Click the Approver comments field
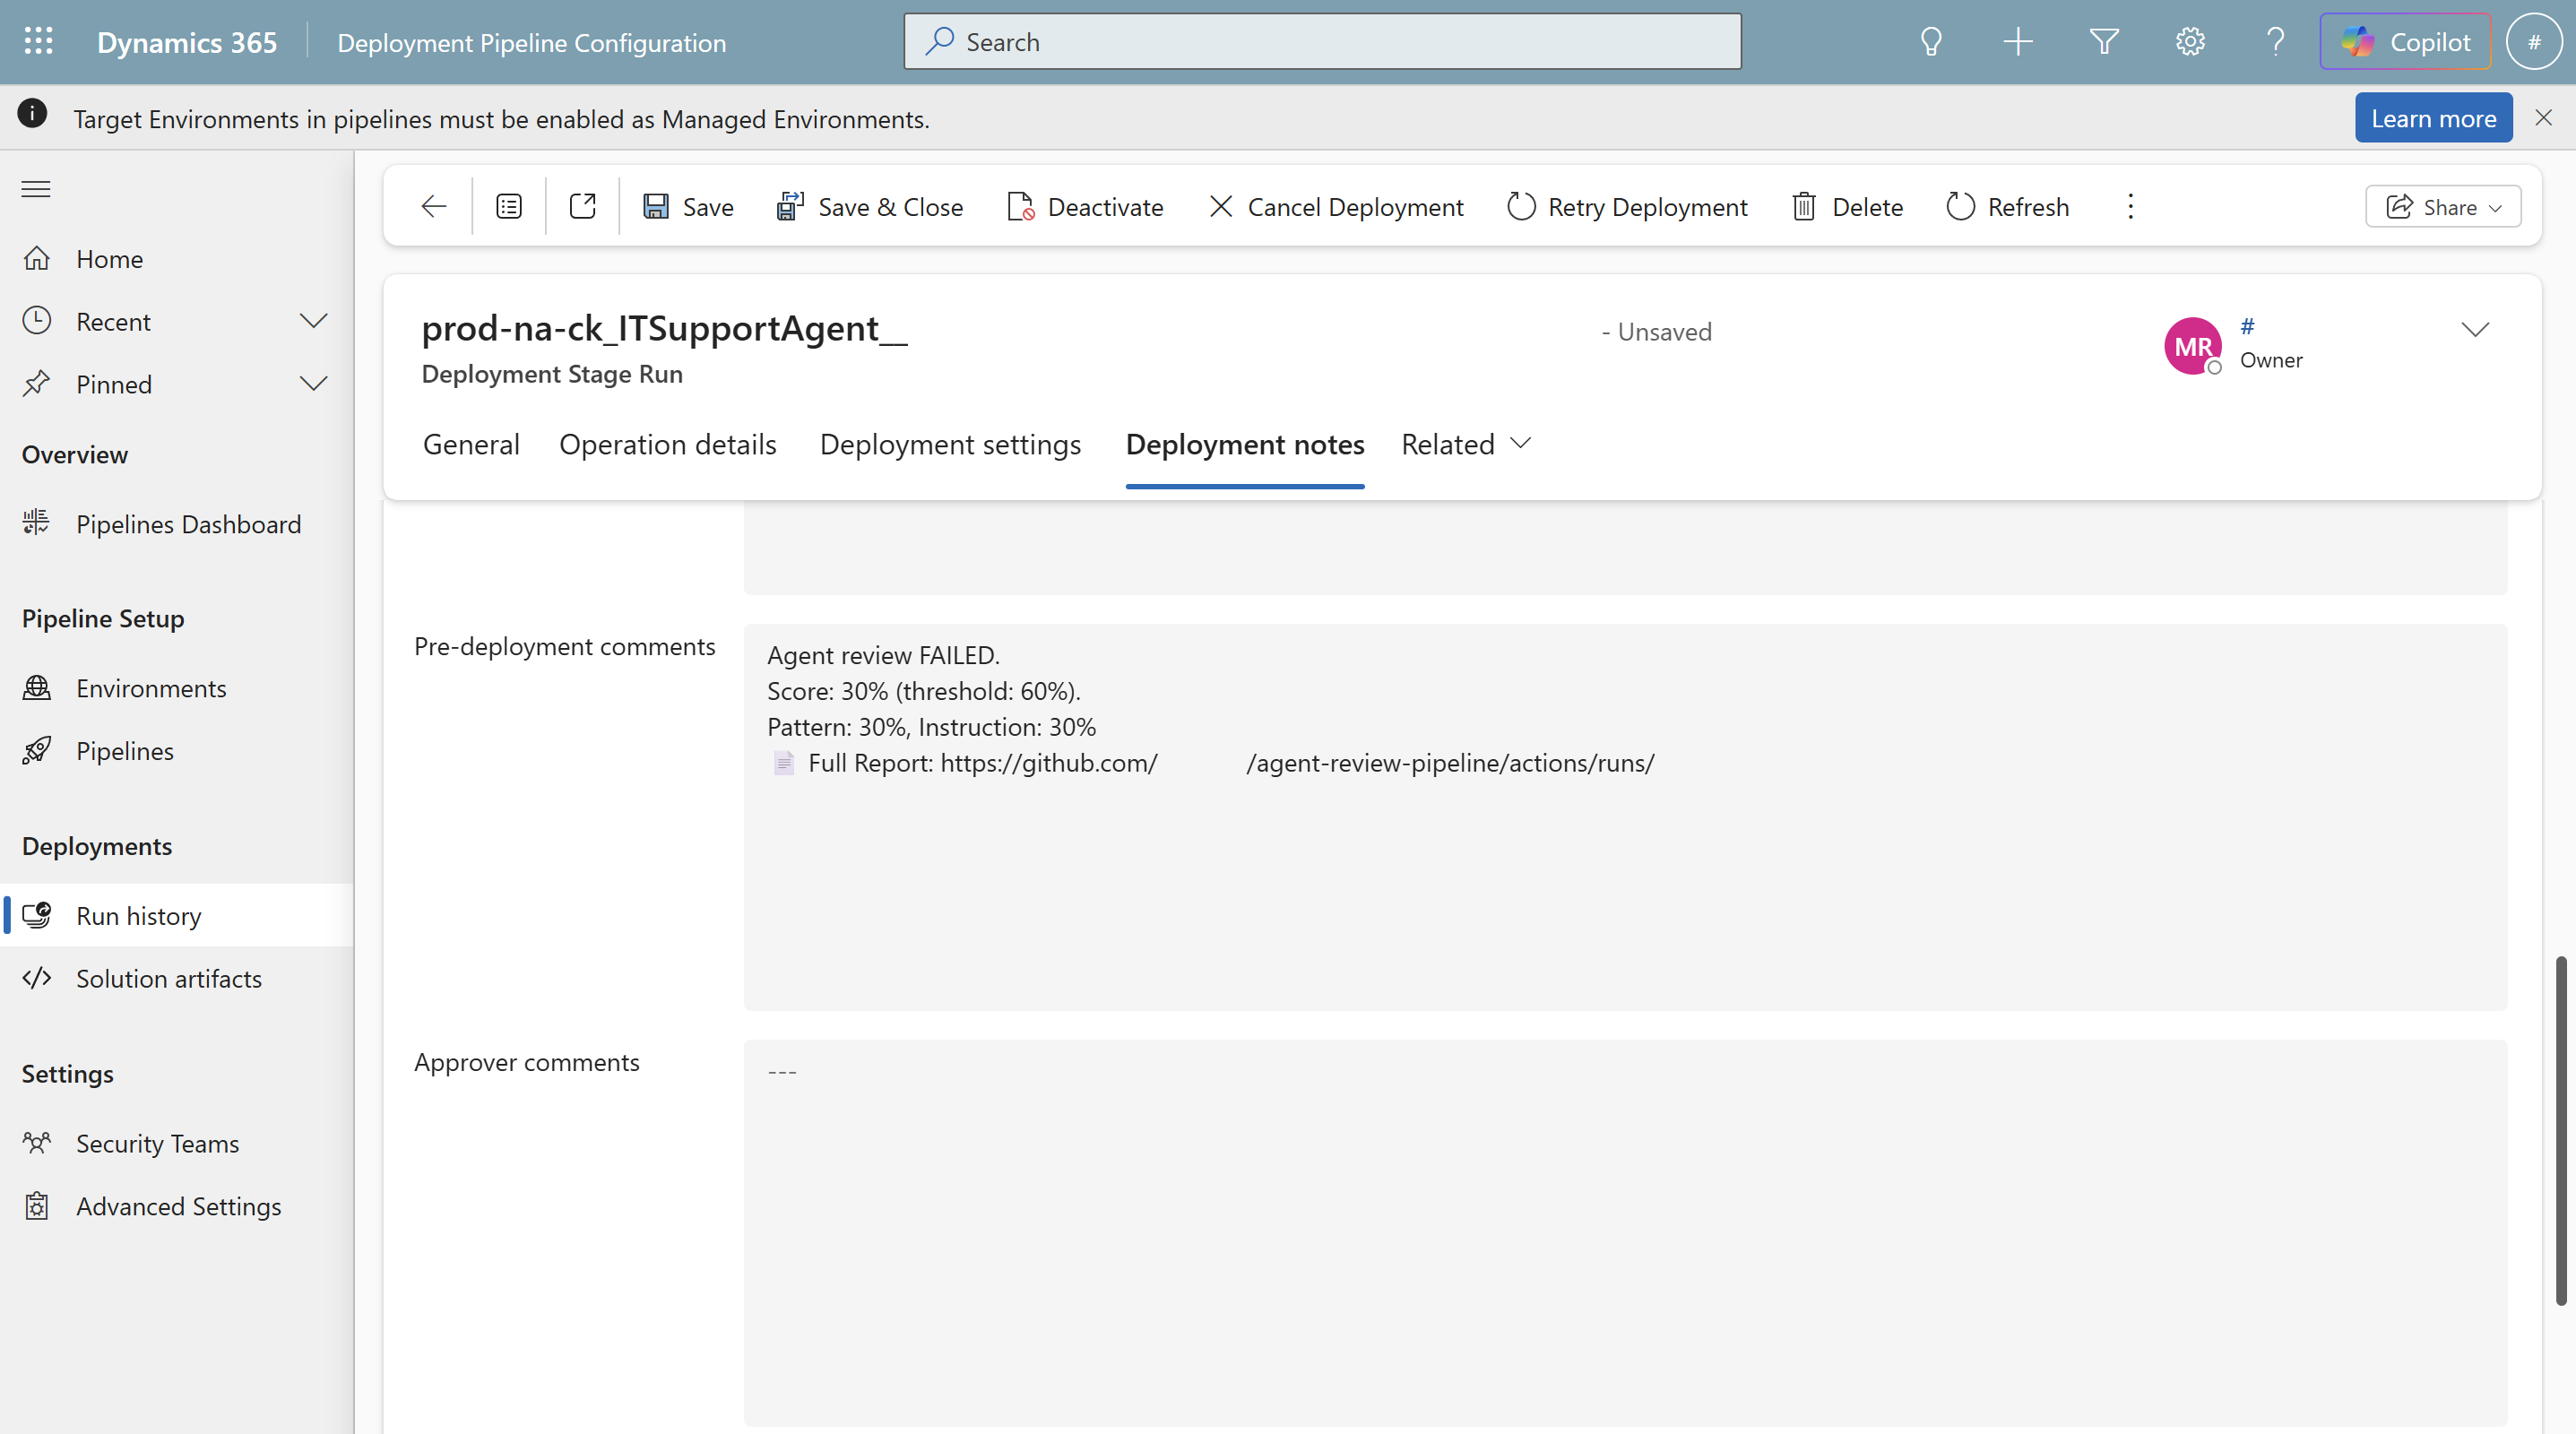Image resolution: width=2576 pixels, height=1434 pixels. click(1625, 1233)
